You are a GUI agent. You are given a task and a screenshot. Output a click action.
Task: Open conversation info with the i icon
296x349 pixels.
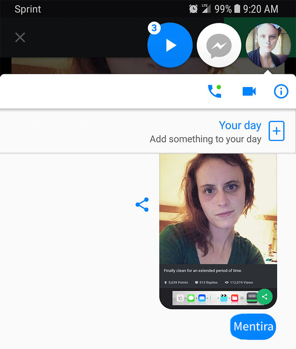coord(281,91)
